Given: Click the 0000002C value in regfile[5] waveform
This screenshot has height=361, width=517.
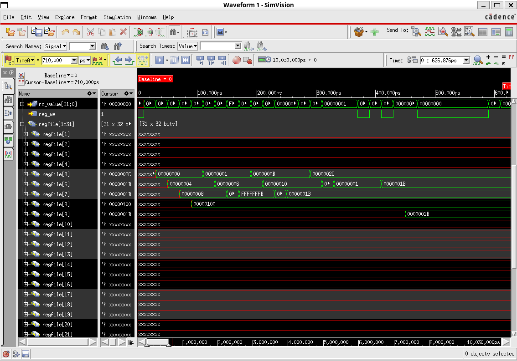Looking at the screenshot, I should click(323, 174).
